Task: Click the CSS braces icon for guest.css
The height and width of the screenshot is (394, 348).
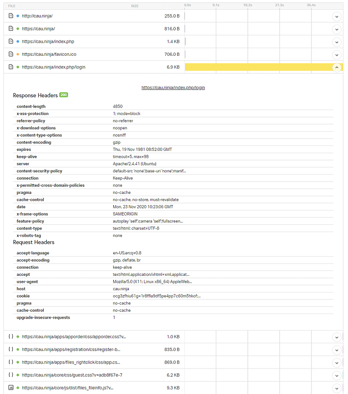Action: (x=11, y=375)
